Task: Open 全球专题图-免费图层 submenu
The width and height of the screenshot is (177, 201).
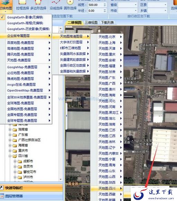Action: pyautogui.click(x=26, y=121)
